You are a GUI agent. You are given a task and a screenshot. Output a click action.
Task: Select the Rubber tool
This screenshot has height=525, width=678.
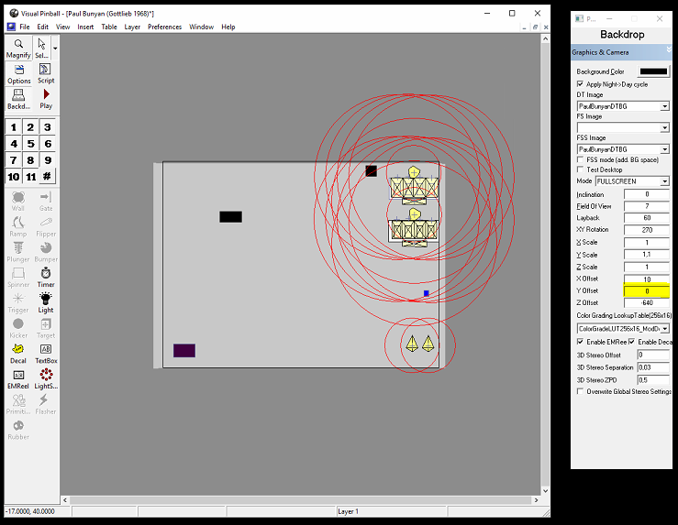point(18,431)
